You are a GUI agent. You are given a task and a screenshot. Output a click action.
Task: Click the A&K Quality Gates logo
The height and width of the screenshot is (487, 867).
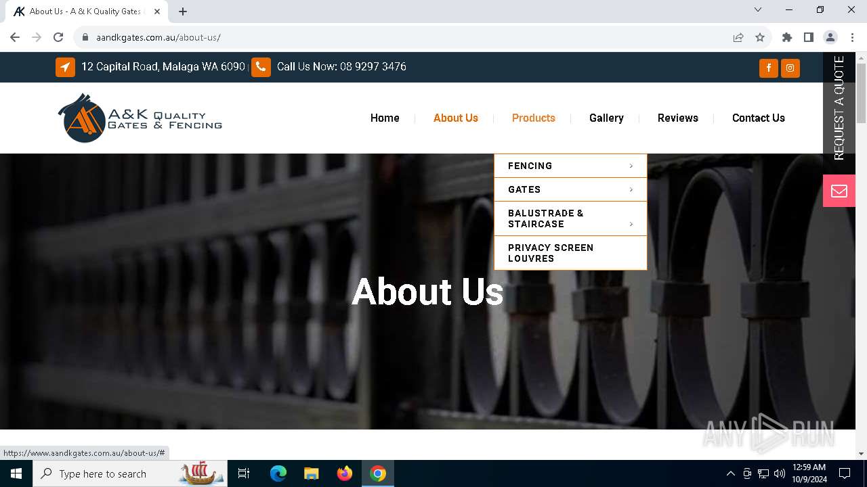coord(140,118)
